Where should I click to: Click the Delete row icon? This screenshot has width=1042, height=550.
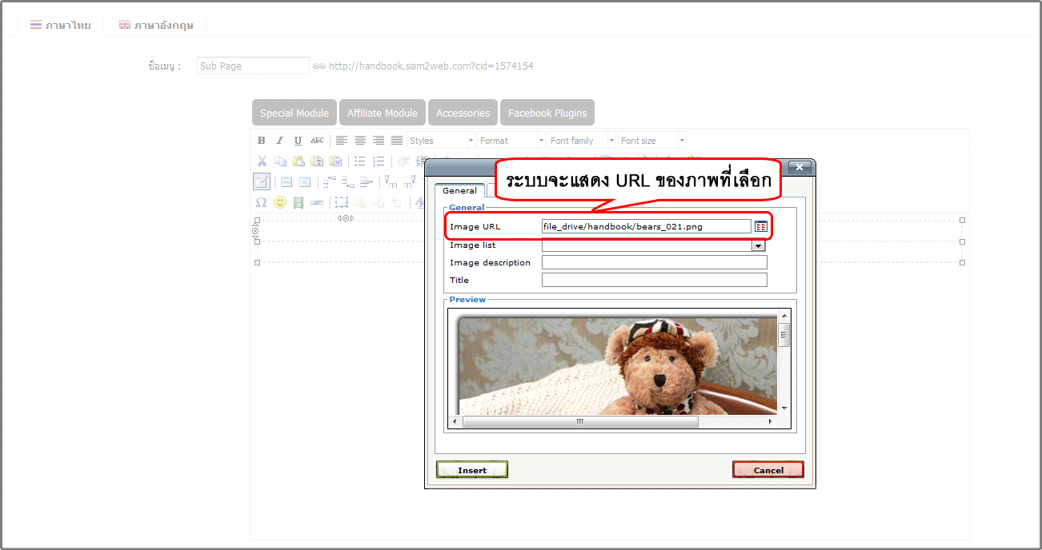pyautogui.click(x=367, y=182)
